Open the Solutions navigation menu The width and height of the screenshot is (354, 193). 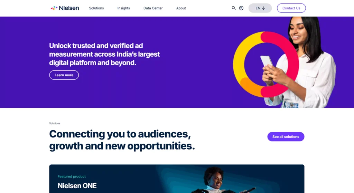(x=96, y=8)
